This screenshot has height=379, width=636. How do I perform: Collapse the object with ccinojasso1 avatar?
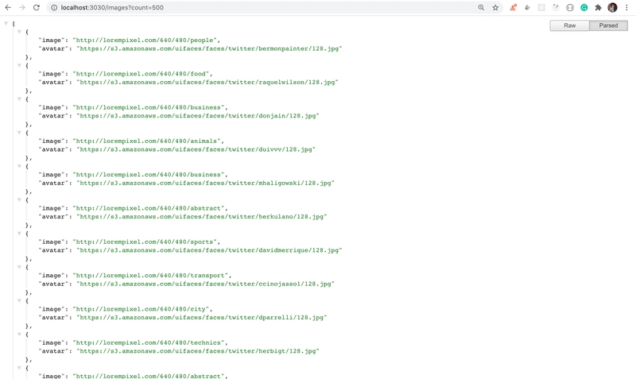[19, 267]
